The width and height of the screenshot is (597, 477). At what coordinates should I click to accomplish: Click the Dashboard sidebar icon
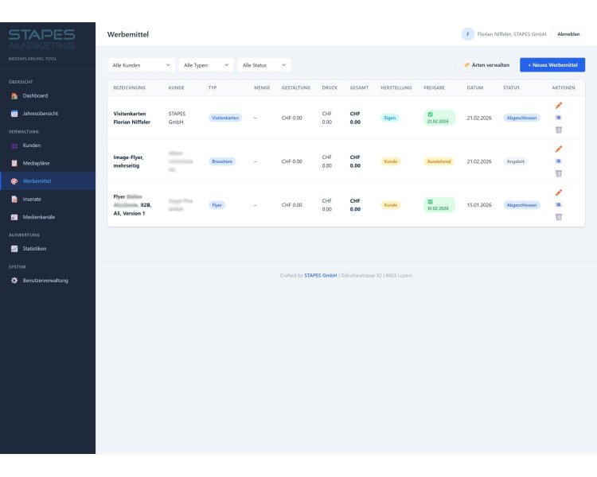point(14,95)
